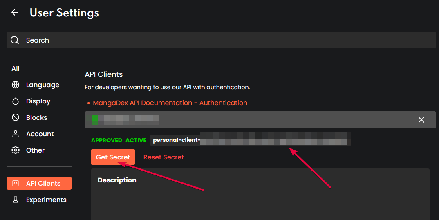Select the personal-client ID text
This screenshot has height=220, width=439.
(250, 140)
